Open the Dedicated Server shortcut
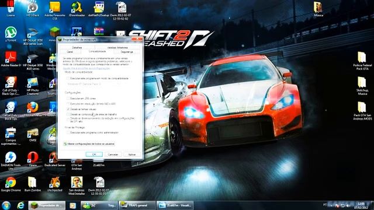This screenshot has height=210, width=374. click(x=54, y=159)
